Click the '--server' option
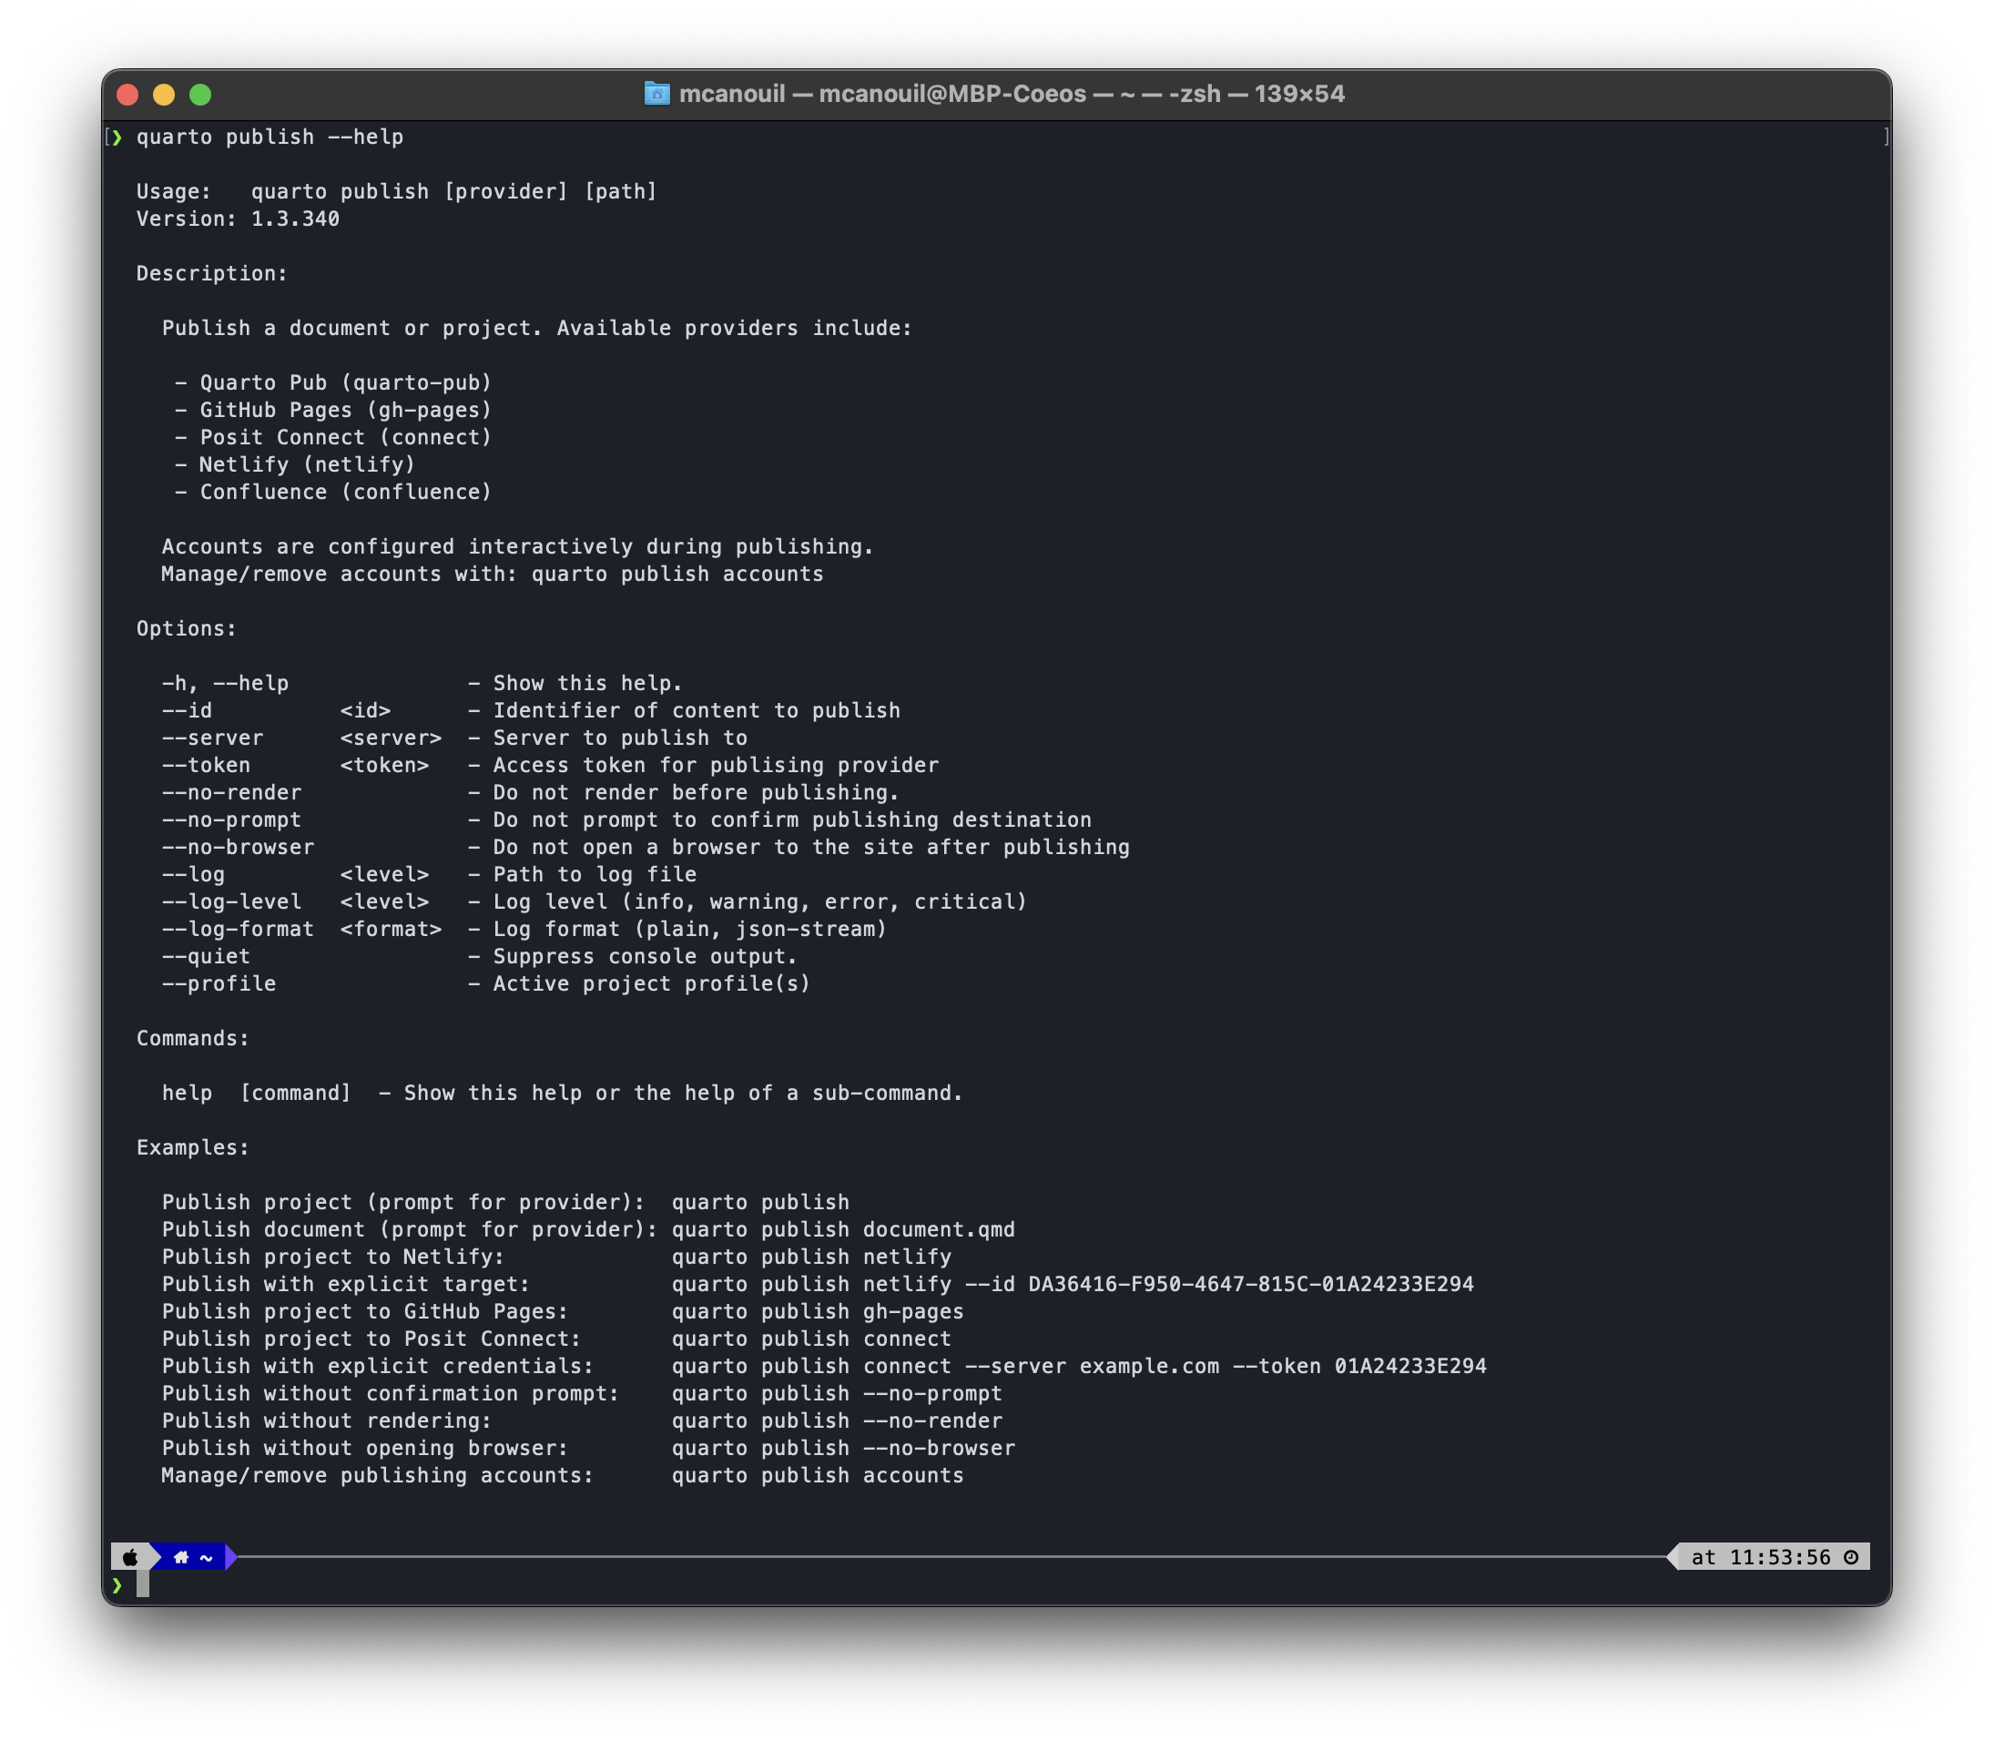The height and width of the screenshot is (1741, 1994). pos(212,738)
